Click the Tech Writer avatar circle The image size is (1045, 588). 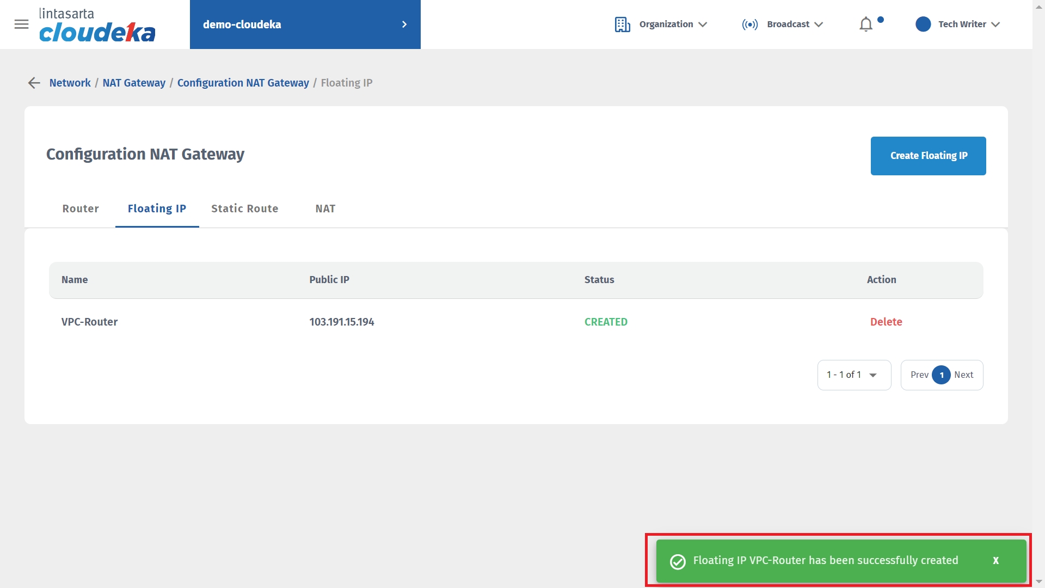923,24
